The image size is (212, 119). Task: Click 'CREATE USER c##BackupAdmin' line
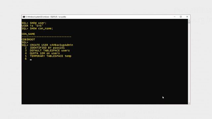(x=51, y=45)
